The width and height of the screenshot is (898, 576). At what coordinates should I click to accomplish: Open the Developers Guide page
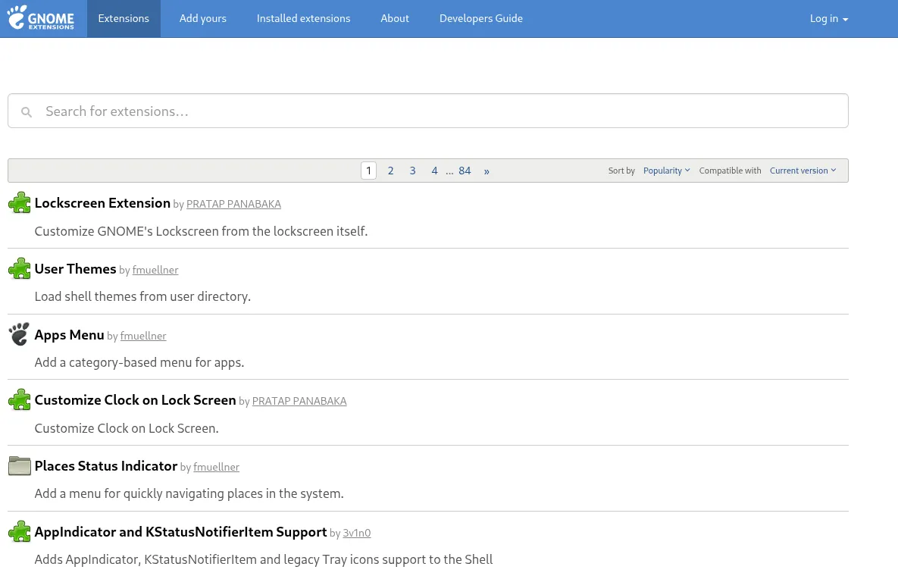tap(481, 18)
